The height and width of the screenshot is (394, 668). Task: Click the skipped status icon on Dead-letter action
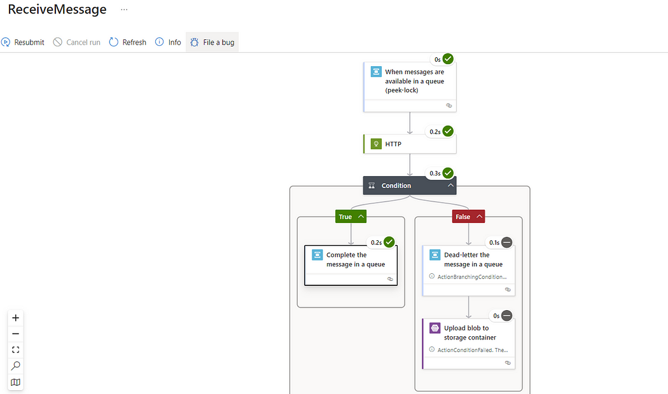click(506, 242)
